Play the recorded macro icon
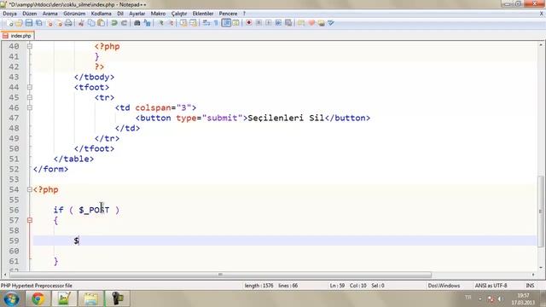 click(x=268, y=23)
